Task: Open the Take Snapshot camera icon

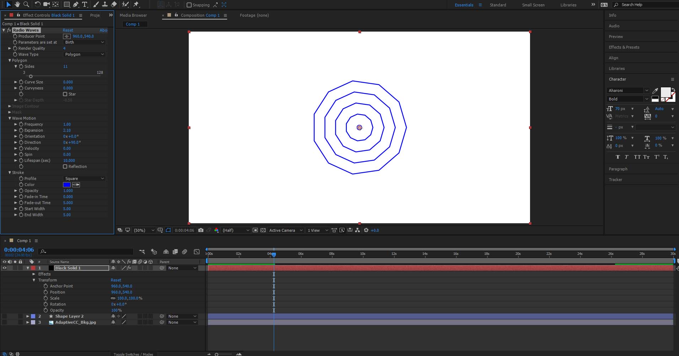Action: click(x=201, y=230)
